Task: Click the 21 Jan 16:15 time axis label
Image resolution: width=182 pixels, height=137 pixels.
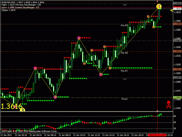Action: [x=123, y=135]
